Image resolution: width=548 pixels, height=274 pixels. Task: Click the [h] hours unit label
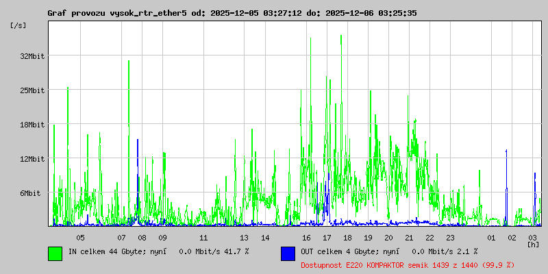pos(533,245)
